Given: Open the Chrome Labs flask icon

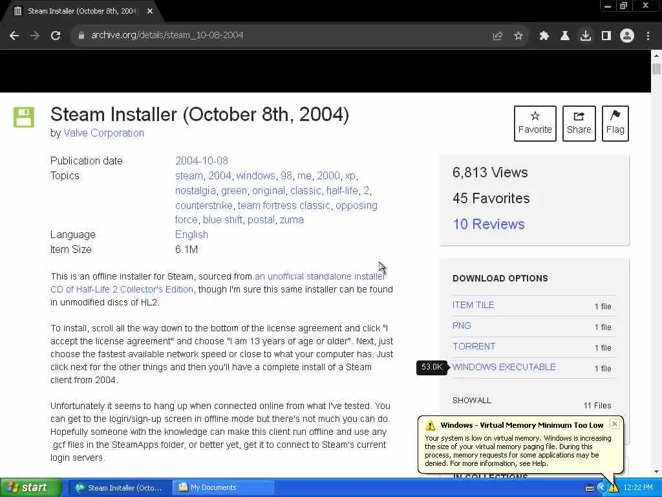Looking at the screenshot, I should pos(565,36).
